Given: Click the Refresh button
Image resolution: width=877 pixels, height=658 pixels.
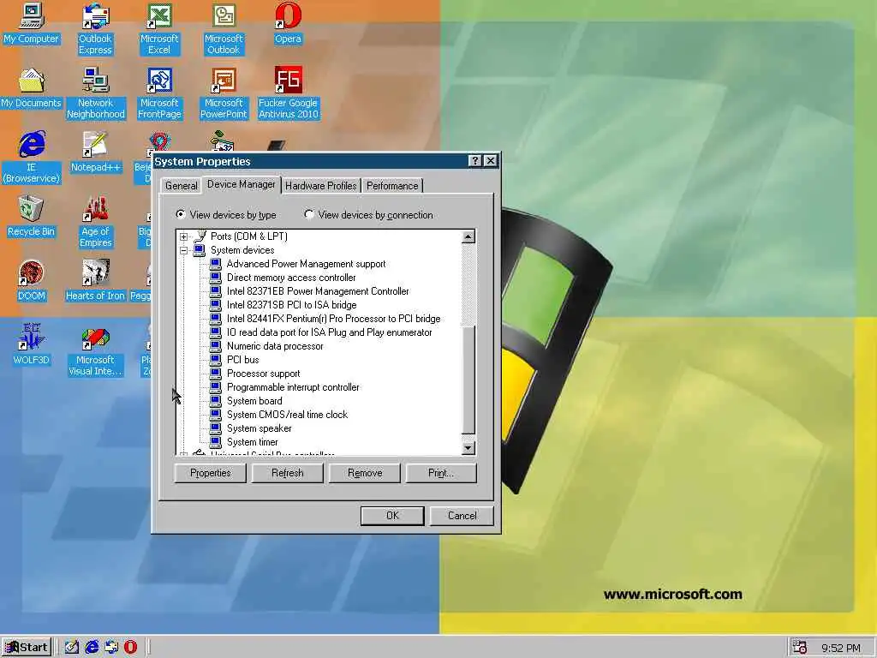Looking at the screenshot, I should (288, 473).
